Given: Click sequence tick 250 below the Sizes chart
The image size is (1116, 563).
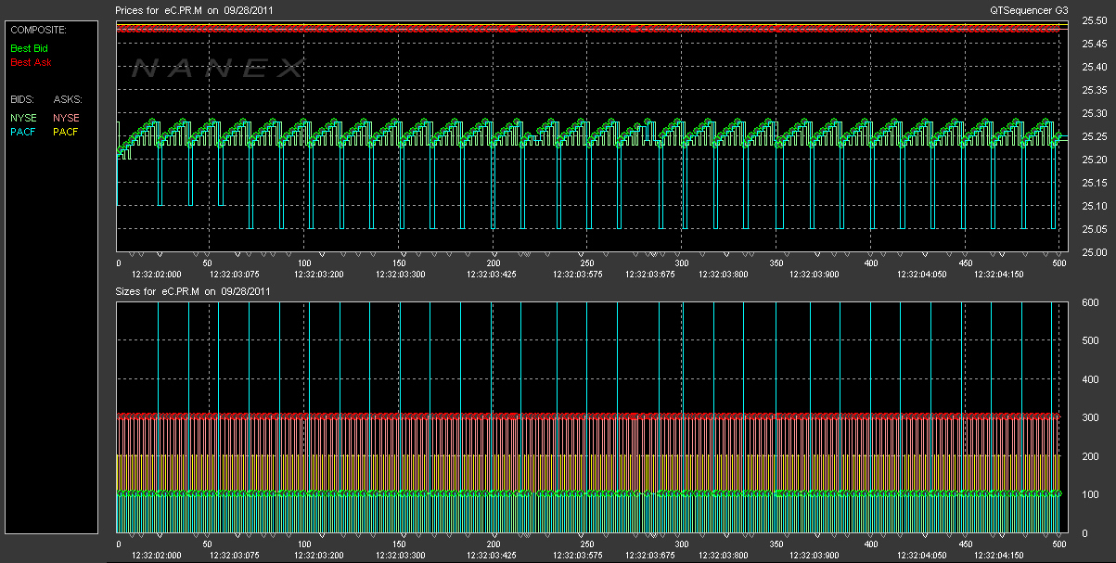Looking at the screenshot, I should 587,544.
